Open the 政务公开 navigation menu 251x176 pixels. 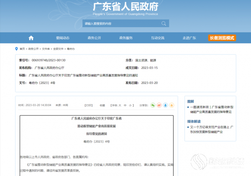coord(94,38)
